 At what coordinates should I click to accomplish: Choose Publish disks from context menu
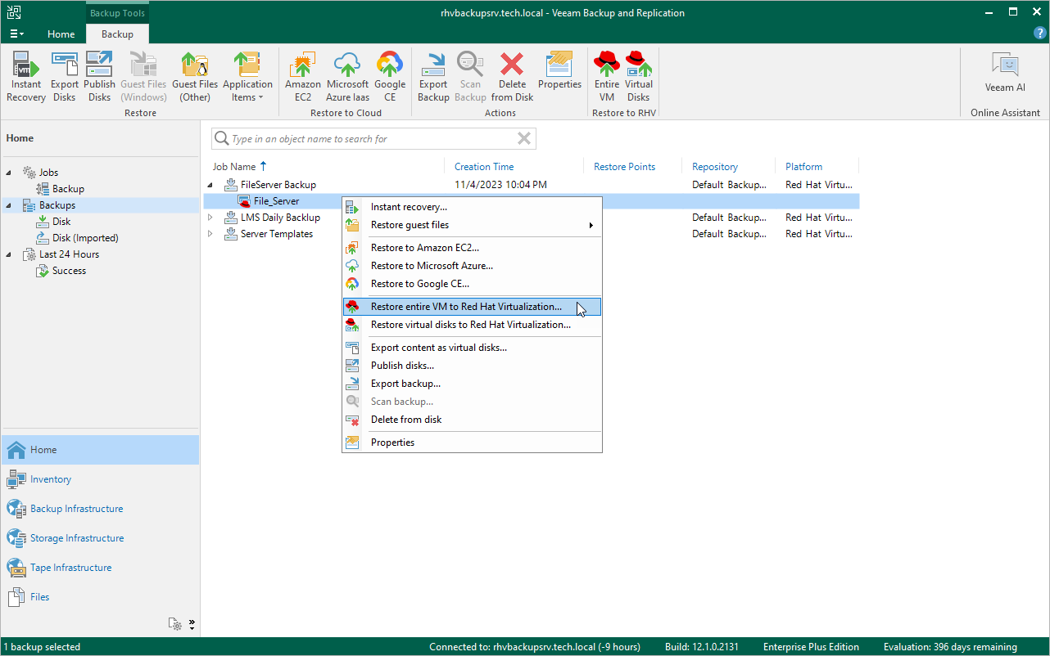tap(472, 366)
